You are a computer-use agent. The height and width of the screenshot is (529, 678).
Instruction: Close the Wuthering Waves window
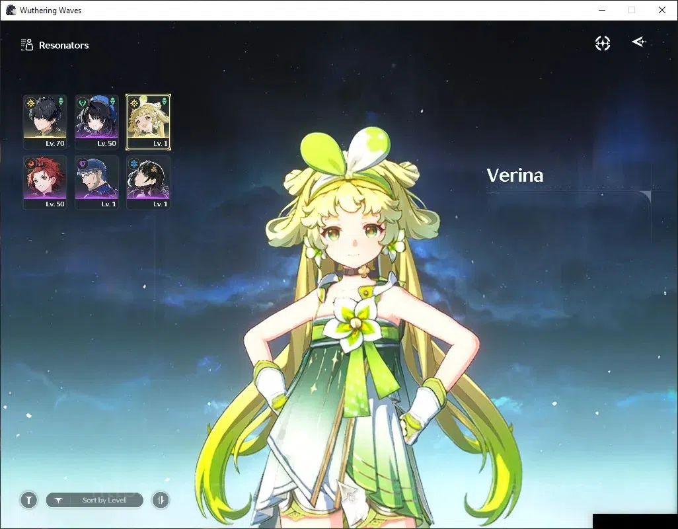[662, 10]
